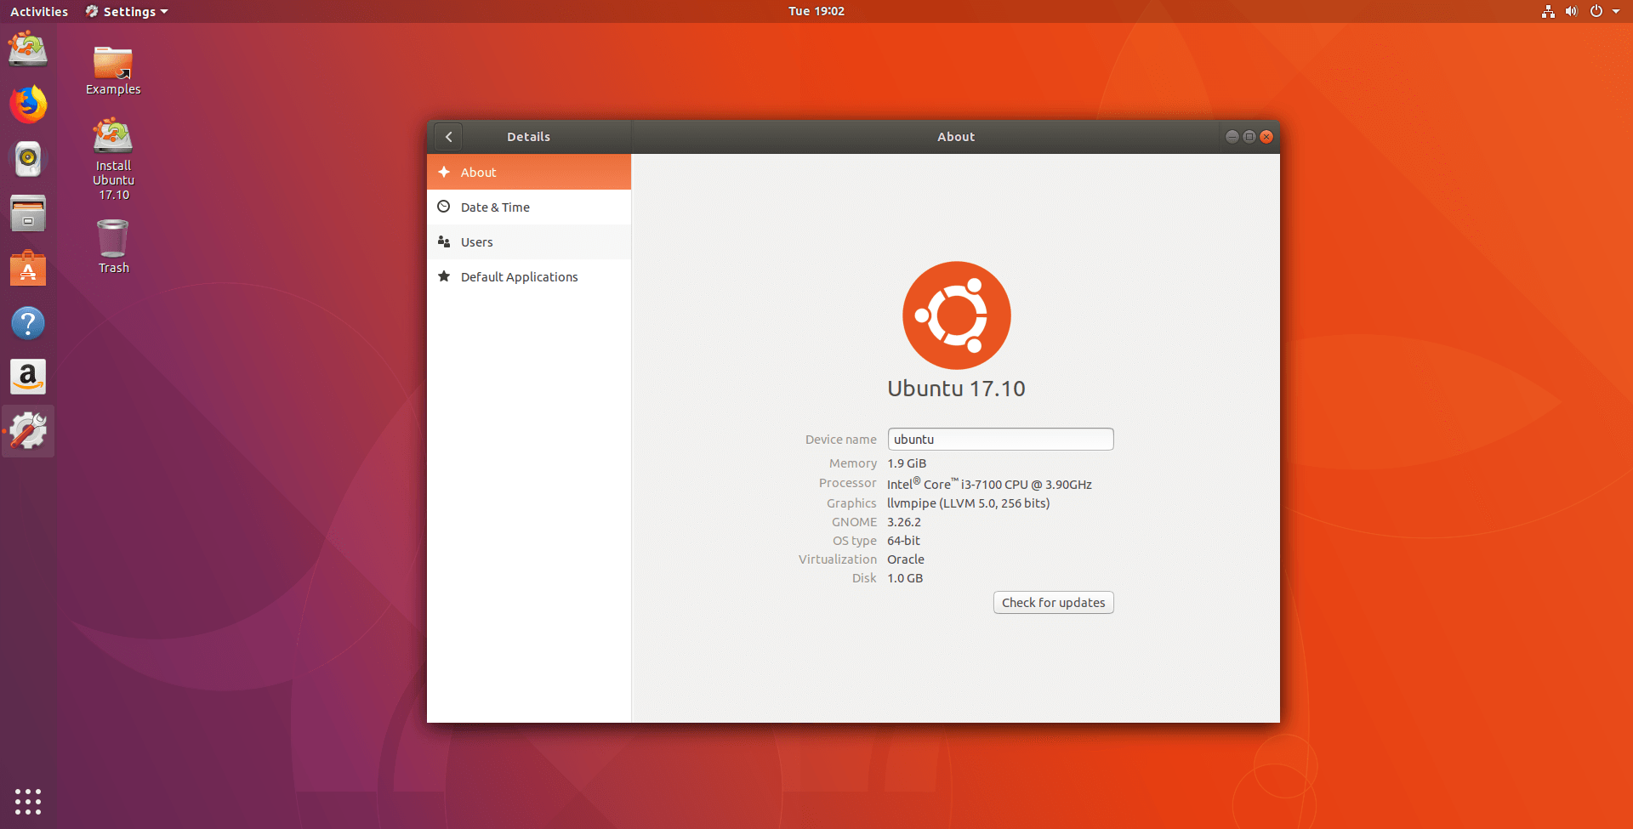1633x829 pixels.
Task: Click OS type value 64-bit
Action: (903, 541)
